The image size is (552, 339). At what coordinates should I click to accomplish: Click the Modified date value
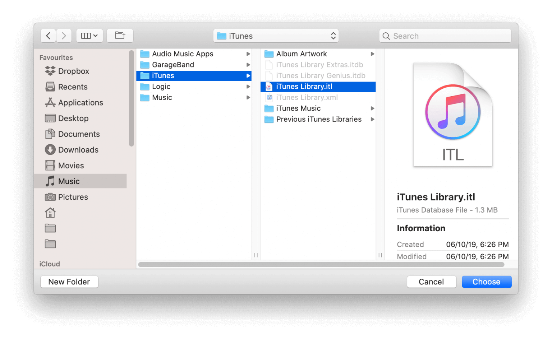[477, 256]
